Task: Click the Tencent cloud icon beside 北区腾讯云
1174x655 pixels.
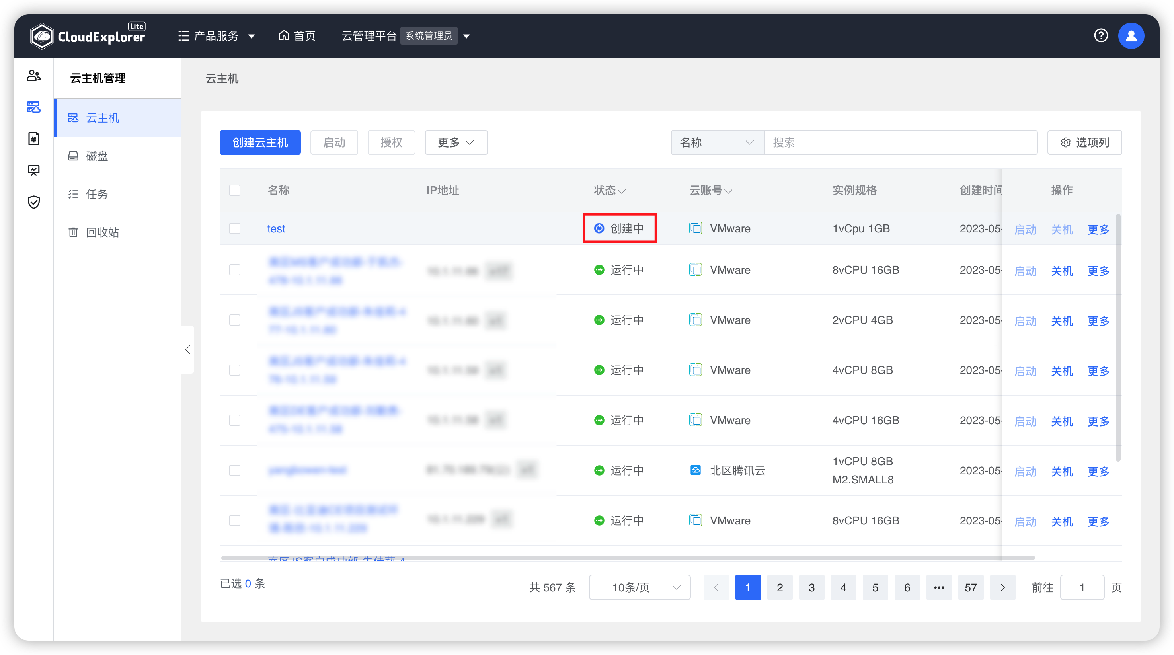Action: tap(696, 470)
